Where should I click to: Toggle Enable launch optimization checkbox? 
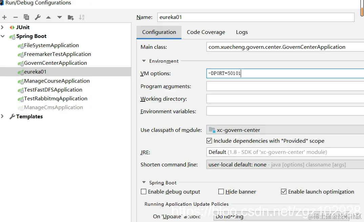point(284,191)
